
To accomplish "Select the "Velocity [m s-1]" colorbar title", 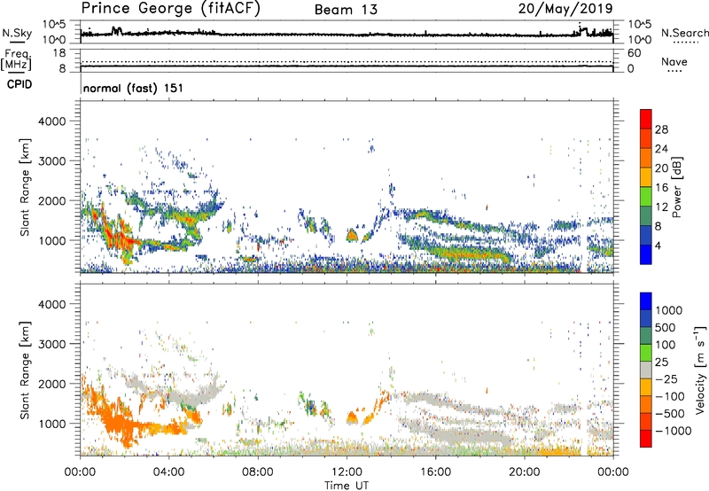I will (700, 370).
